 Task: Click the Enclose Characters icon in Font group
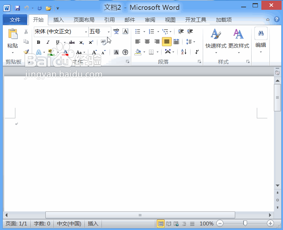tap(125, 52)
